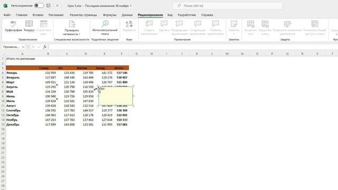338x190 pixels.
Task: Select row 16 header
Action: click(3, 129)
